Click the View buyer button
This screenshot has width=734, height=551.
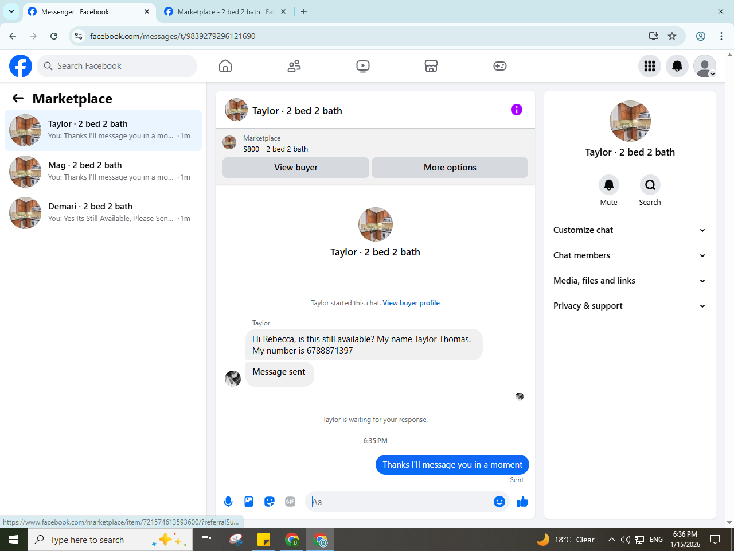[x=296, y=168]
